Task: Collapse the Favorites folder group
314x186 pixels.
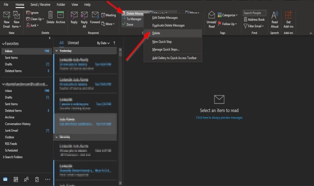Action: 3,43
